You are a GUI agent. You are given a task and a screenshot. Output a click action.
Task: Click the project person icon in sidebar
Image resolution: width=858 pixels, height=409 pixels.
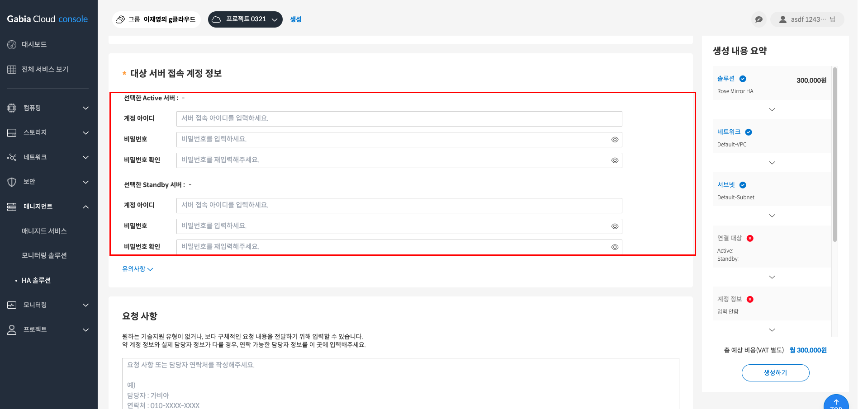[12, 330]
